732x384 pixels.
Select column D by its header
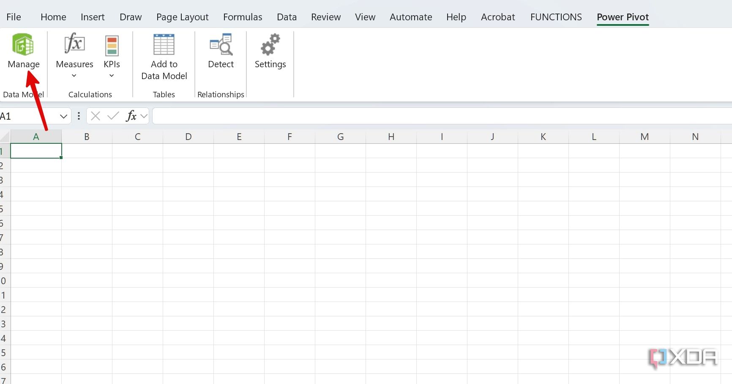coord(188,136)
